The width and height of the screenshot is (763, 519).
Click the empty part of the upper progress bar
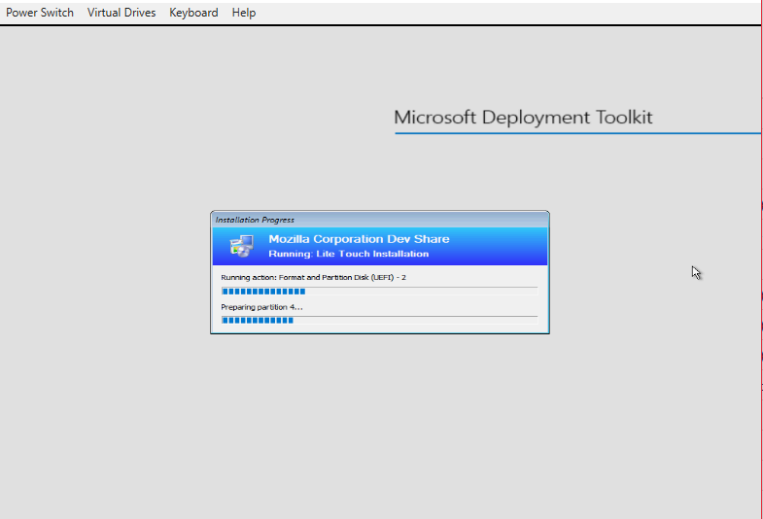(x=422, y=292)
